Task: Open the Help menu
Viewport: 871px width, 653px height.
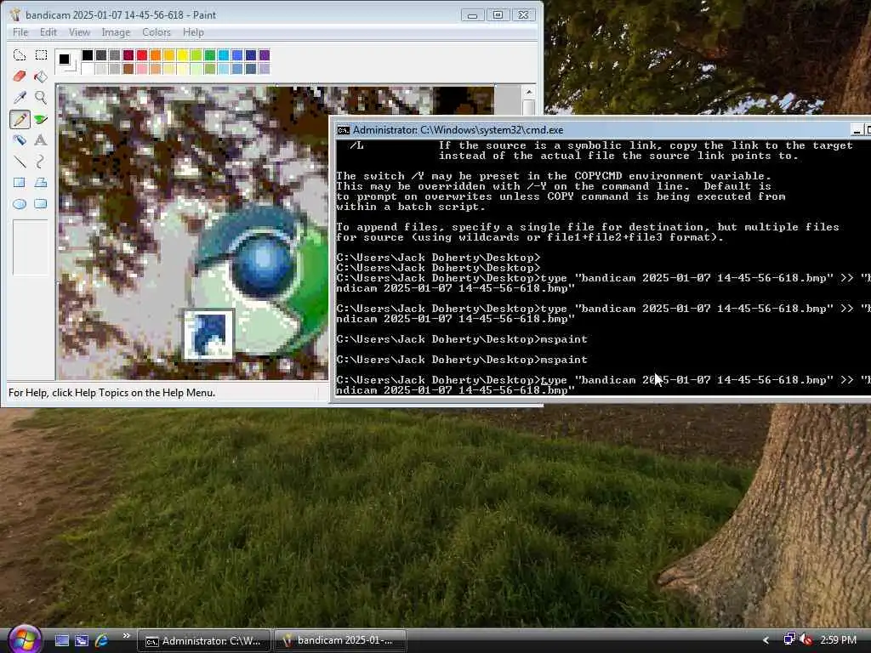Action: tap(193, 32)
